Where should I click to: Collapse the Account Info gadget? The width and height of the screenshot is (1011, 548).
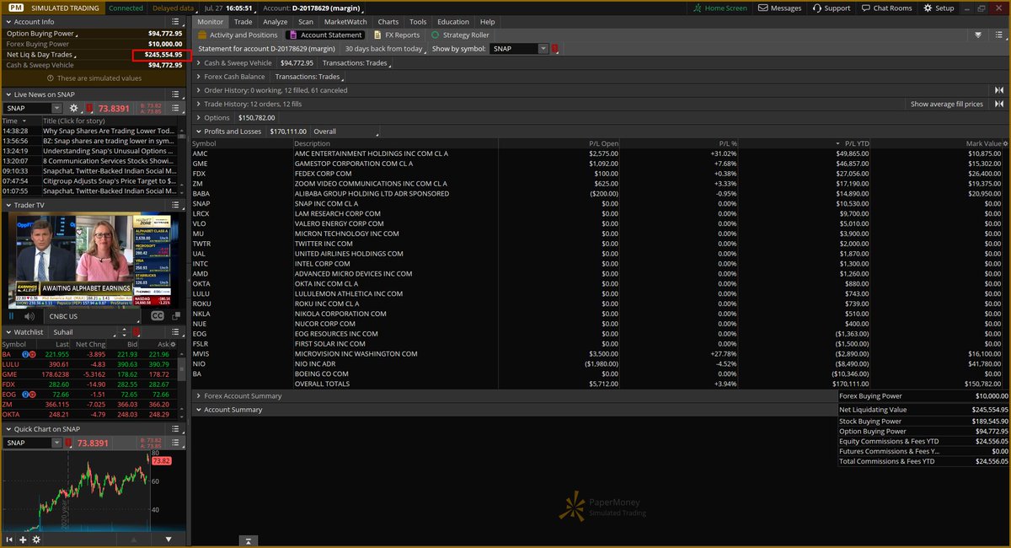pos(8,22)
